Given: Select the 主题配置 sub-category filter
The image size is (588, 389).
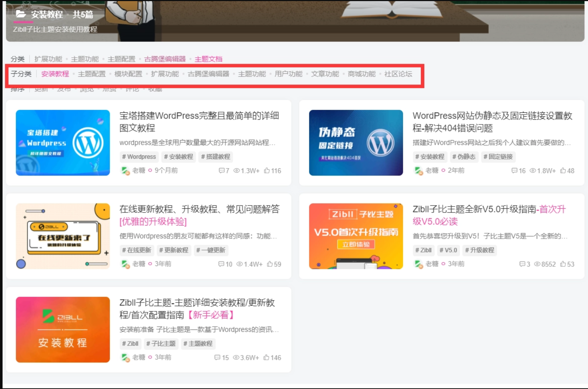Looking at the screenshot, I should (92, 74).
